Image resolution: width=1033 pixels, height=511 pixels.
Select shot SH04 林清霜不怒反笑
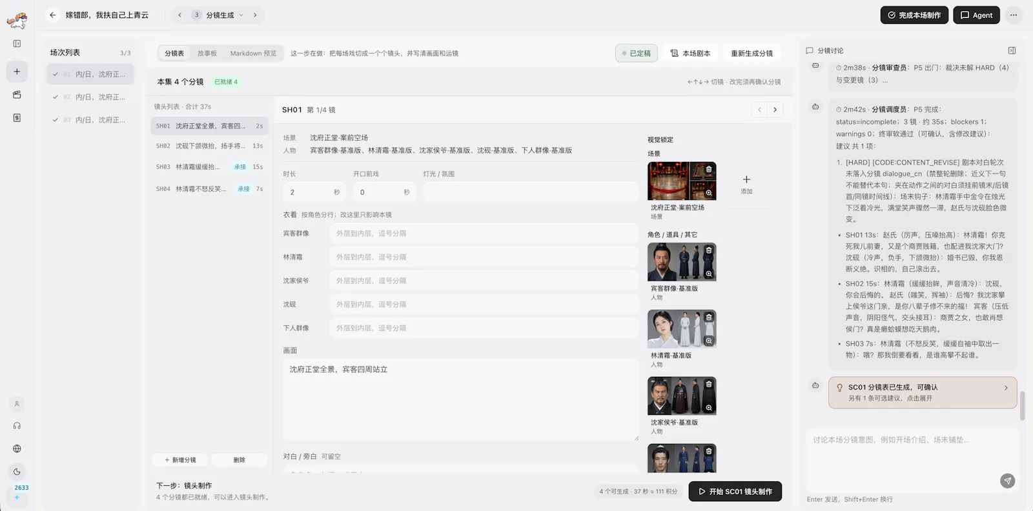209,188
